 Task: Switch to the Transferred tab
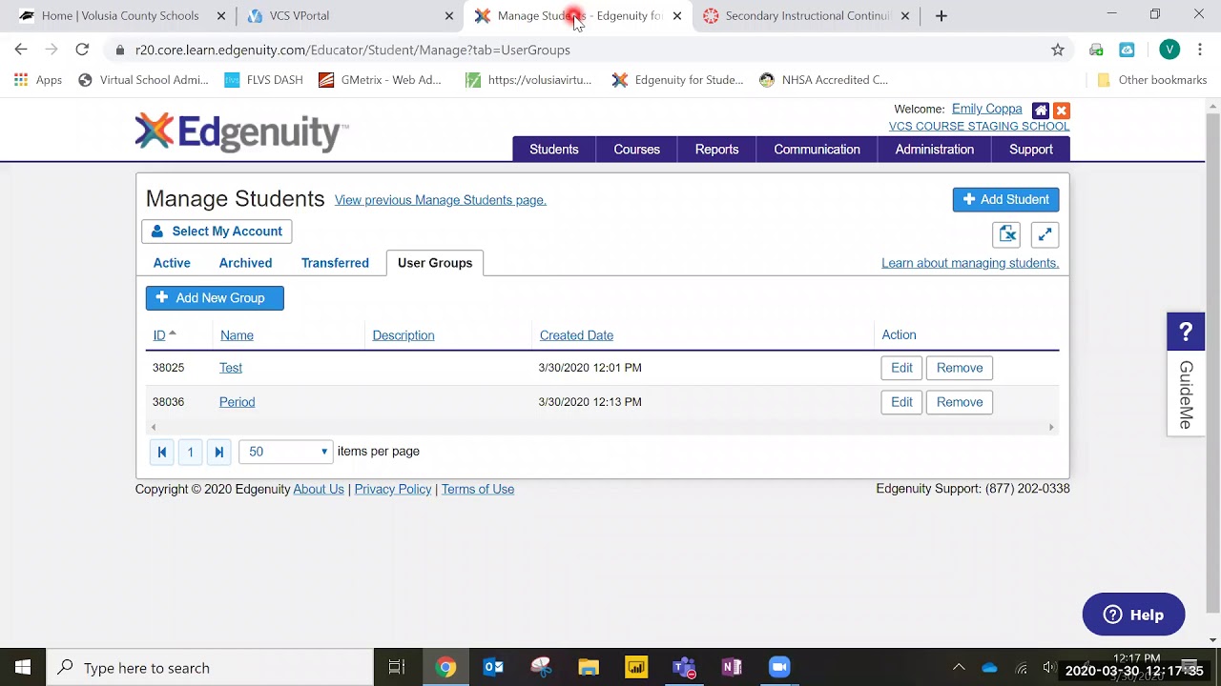[x=335, y=263]
